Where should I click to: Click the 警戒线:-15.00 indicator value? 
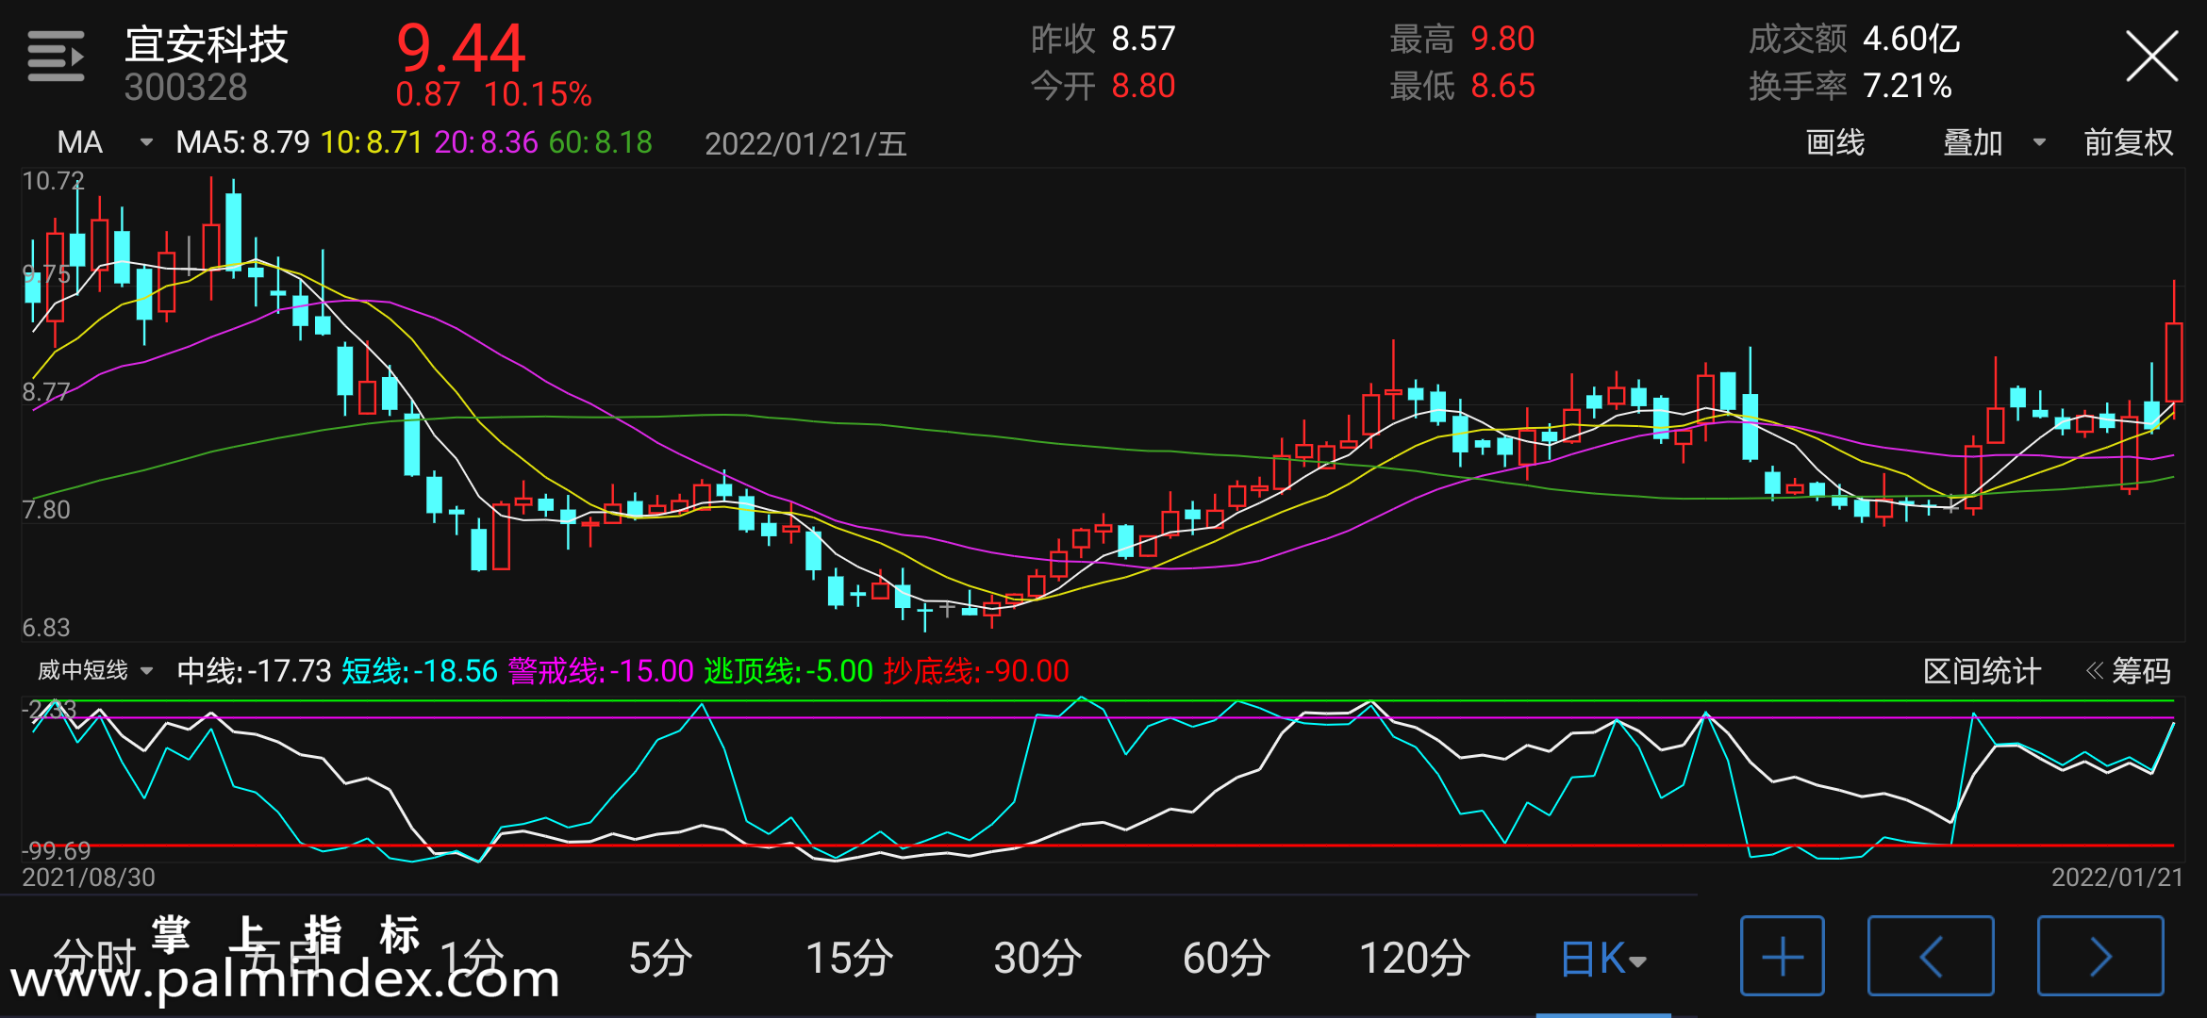[x=601, y=671]
